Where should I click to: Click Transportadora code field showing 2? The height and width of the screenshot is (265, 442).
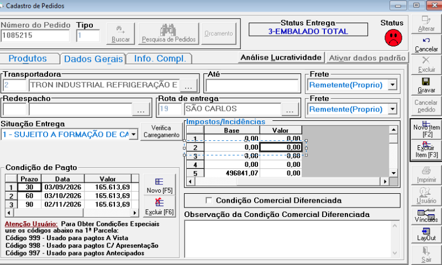[15, 85]
